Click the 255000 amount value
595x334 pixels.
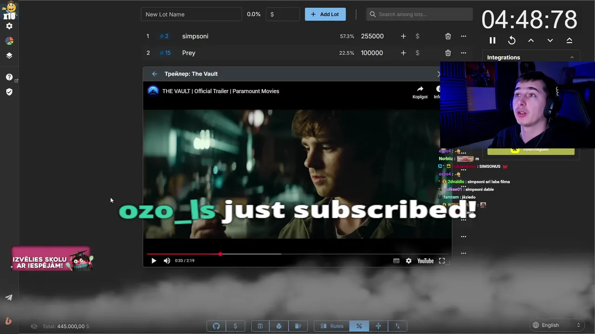click(372, 36)
